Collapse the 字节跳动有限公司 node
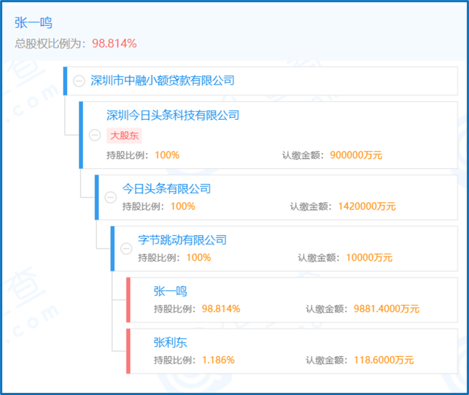Viewport: 469px width, 395px height. click(126, 248)
